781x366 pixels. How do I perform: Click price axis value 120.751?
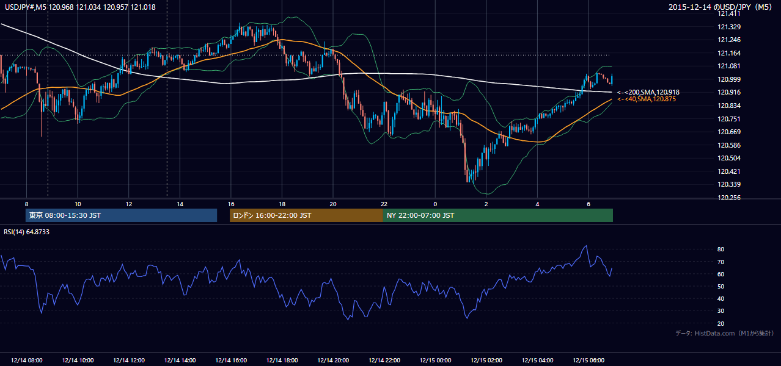tap(728, 119)
